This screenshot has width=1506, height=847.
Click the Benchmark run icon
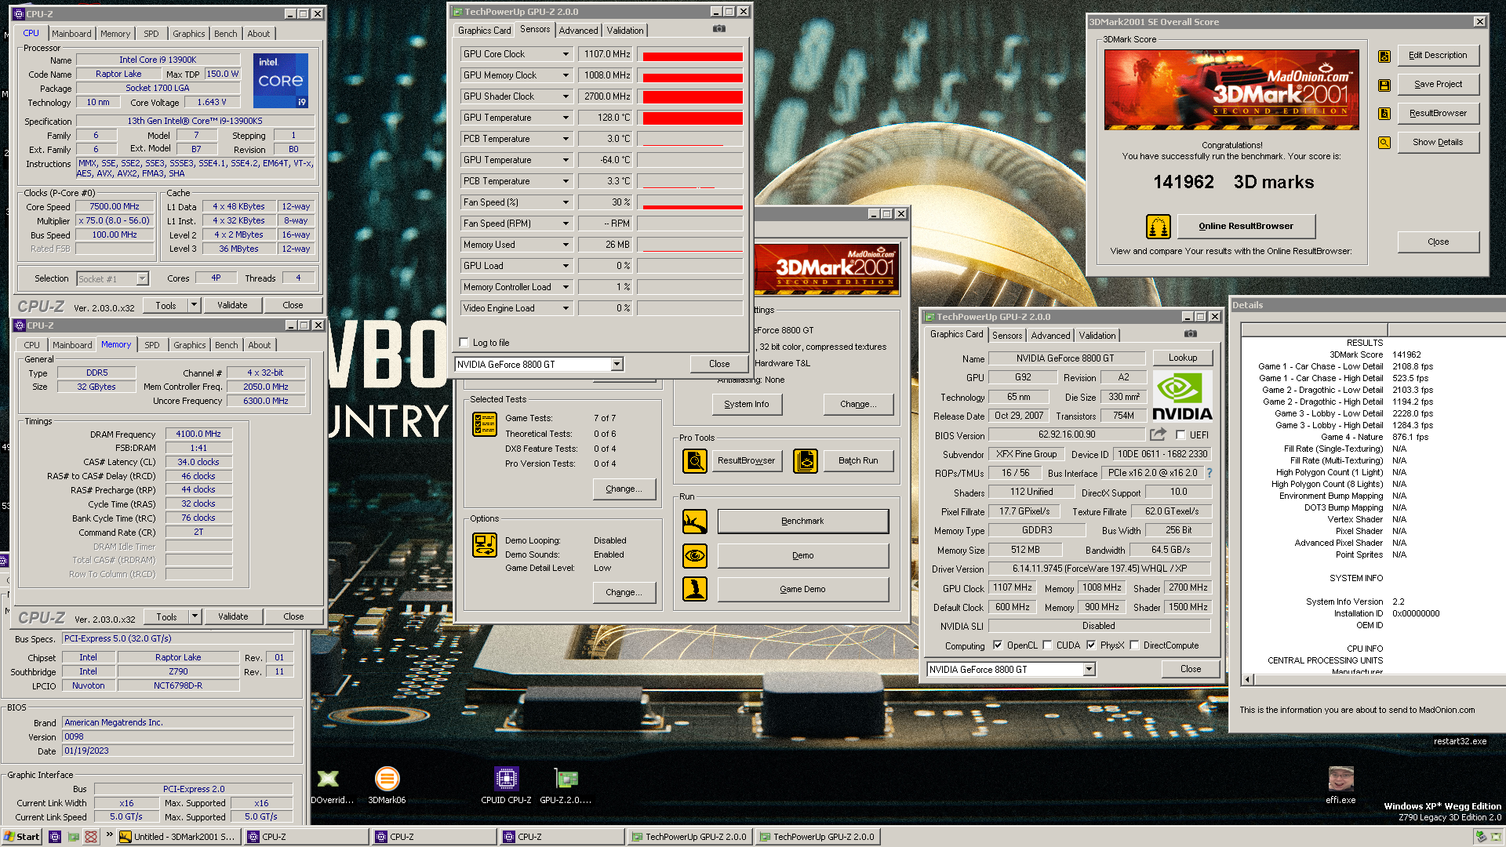(695, 522)
